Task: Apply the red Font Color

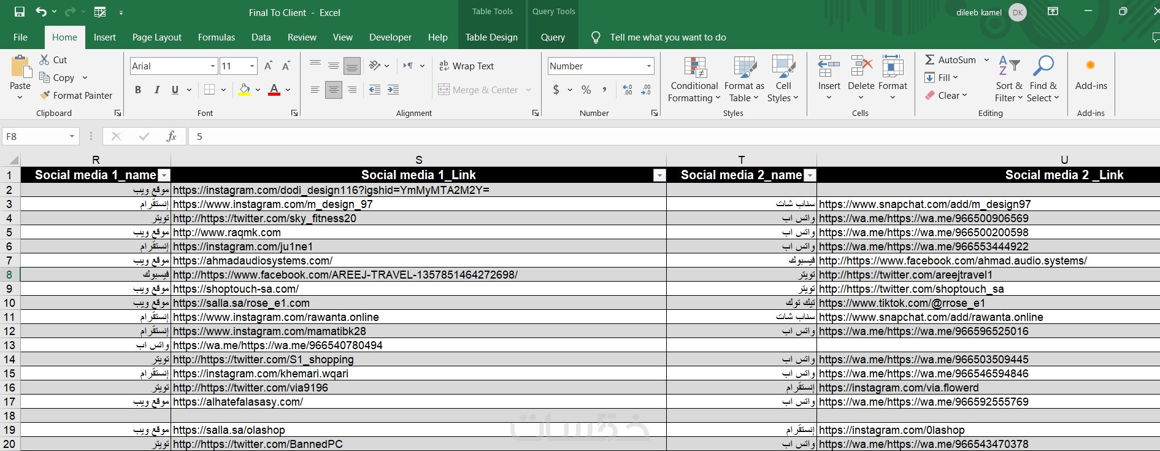Action: [274, 90]
